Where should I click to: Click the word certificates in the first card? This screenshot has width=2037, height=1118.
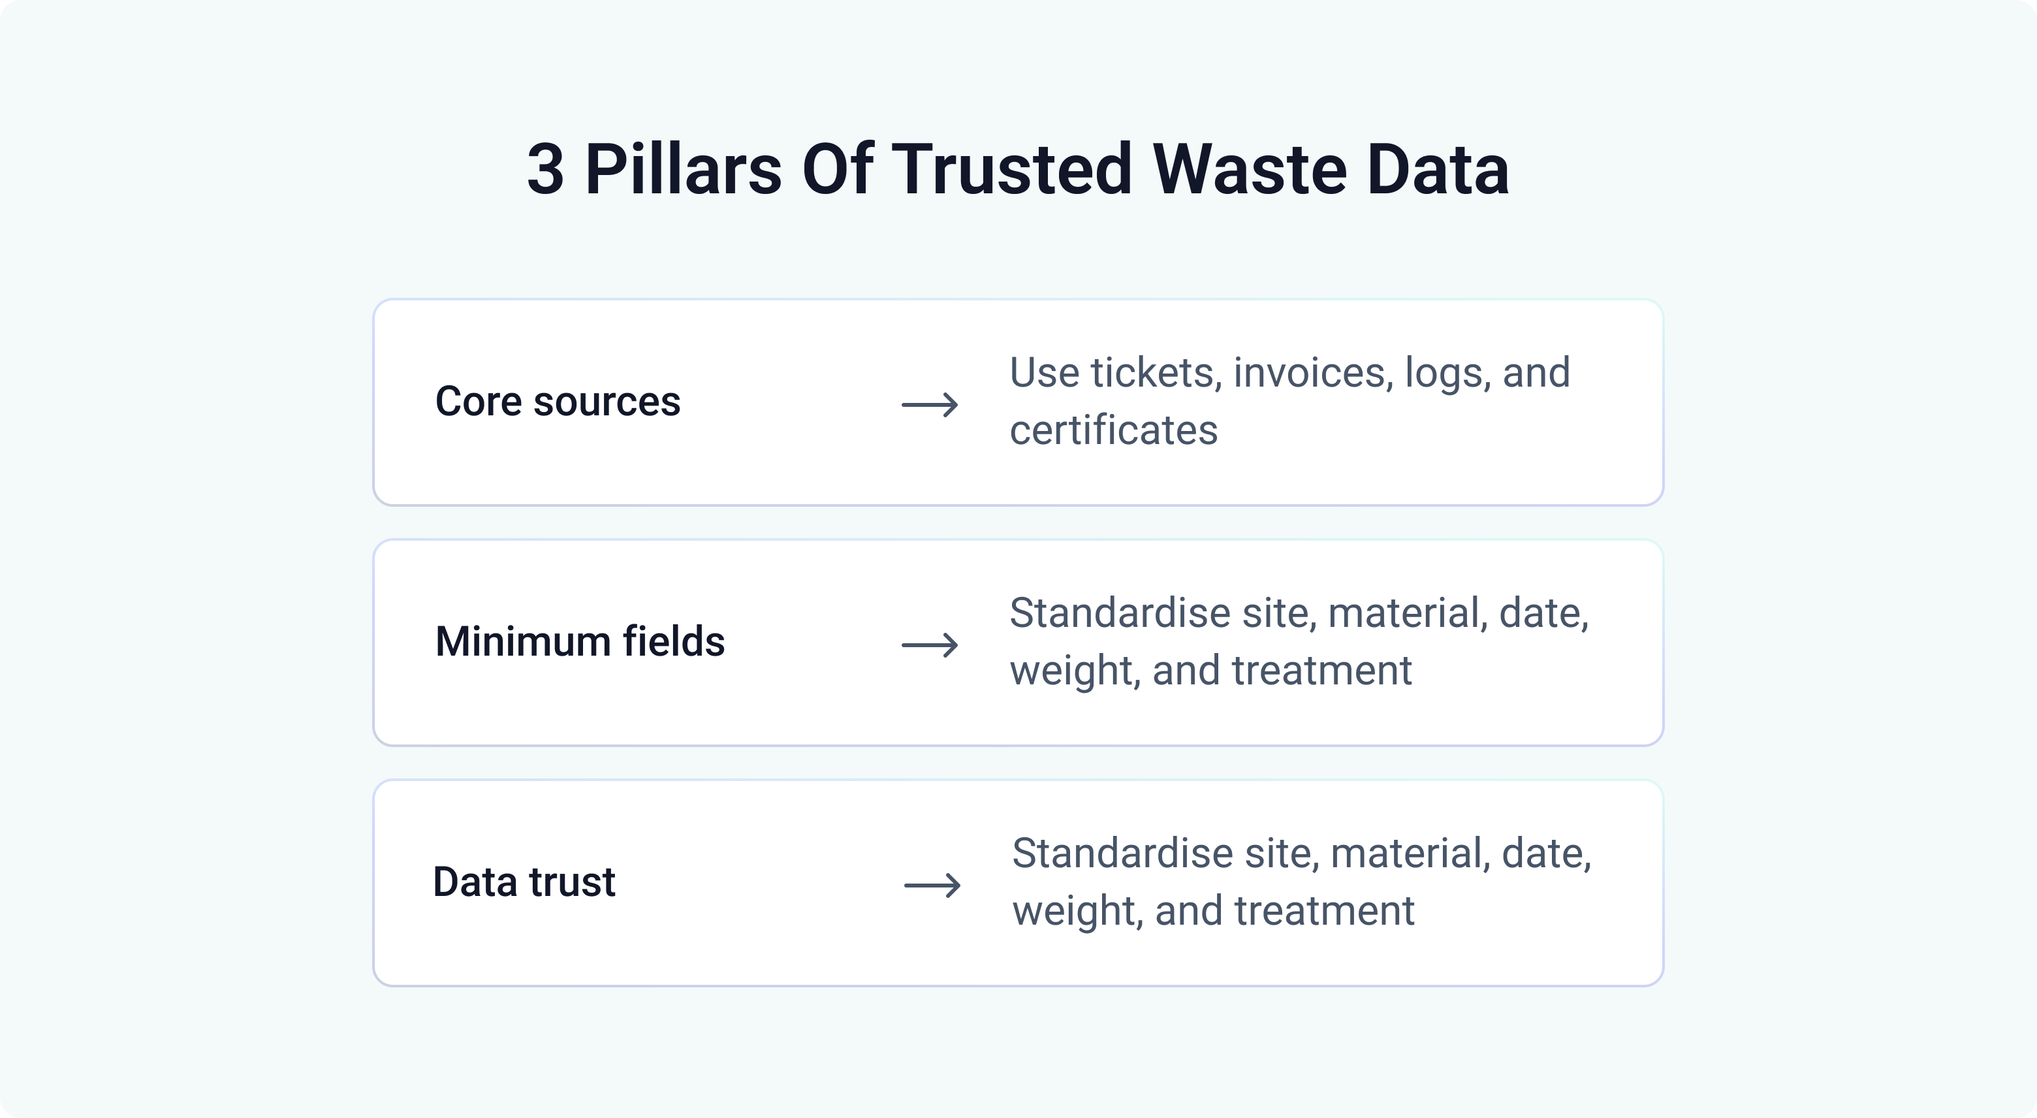pyautogui.click(x=1113, y=430)
